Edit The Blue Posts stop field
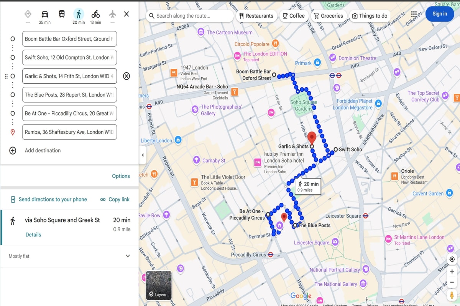 coord(69,95)
